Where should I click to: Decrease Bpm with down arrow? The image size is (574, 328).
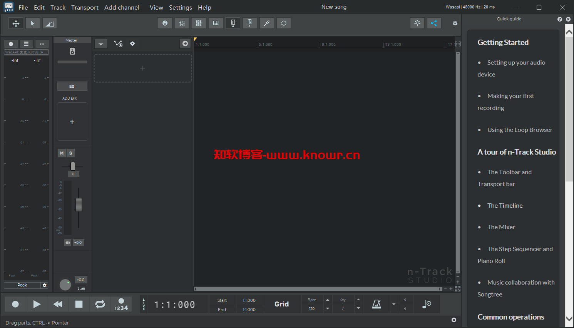click(328, 308)
